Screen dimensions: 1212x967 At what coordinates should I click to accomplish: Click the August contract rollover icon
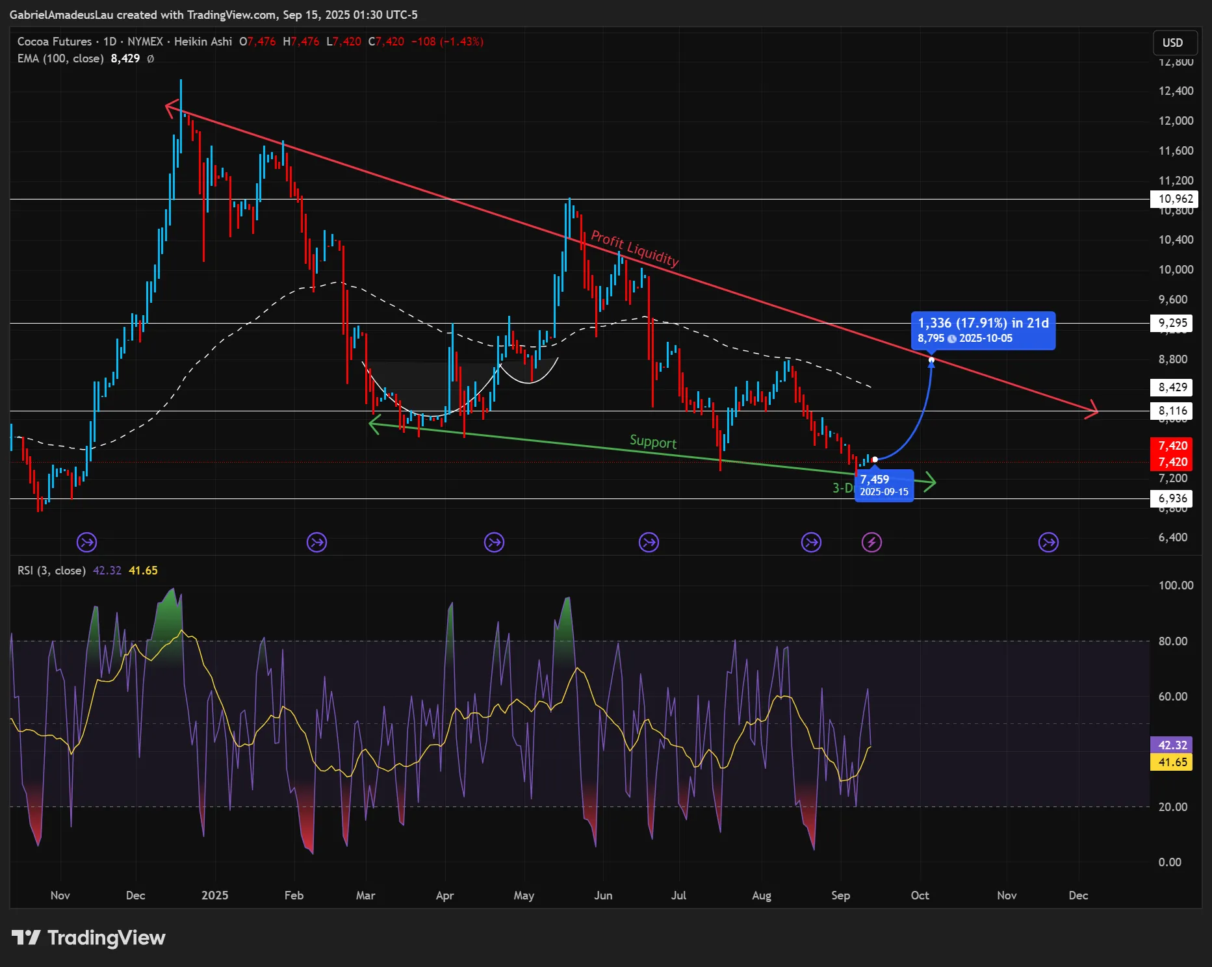click(x=811, y=542)
